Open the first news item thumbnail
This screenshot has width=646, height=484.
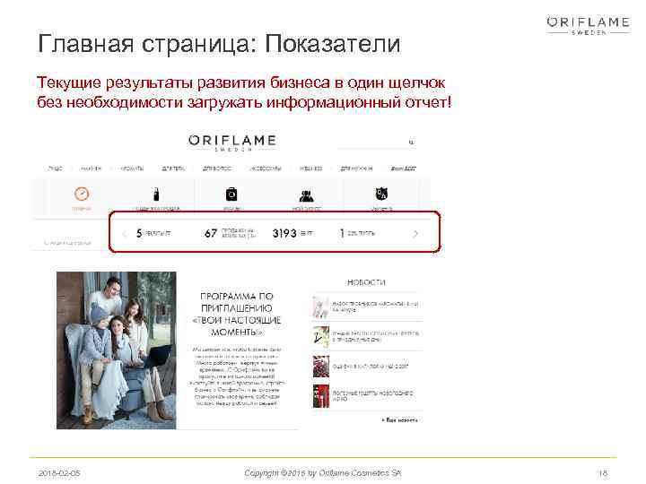click(x=321, y=307)
